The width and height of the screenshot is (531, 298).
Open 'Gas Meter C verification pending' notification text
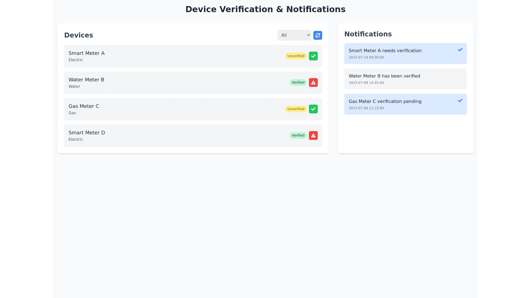point(385,102)
